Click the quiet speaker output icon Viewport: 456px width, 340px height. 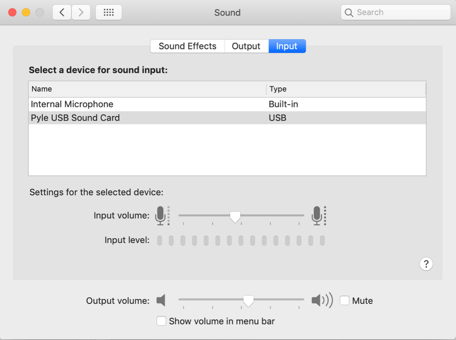click(x=161, y=301)
